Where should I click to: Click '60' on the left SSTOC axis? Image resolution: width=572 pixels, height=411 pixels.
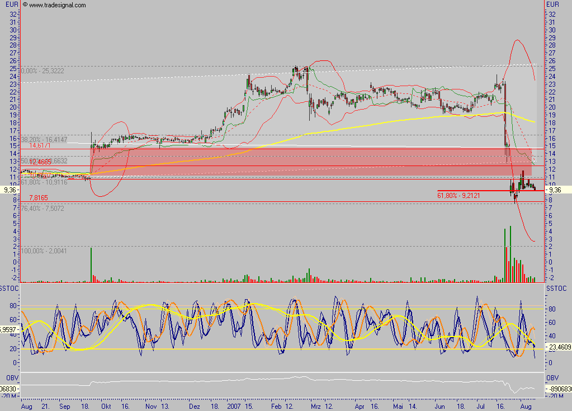click(x=13, y=320)
